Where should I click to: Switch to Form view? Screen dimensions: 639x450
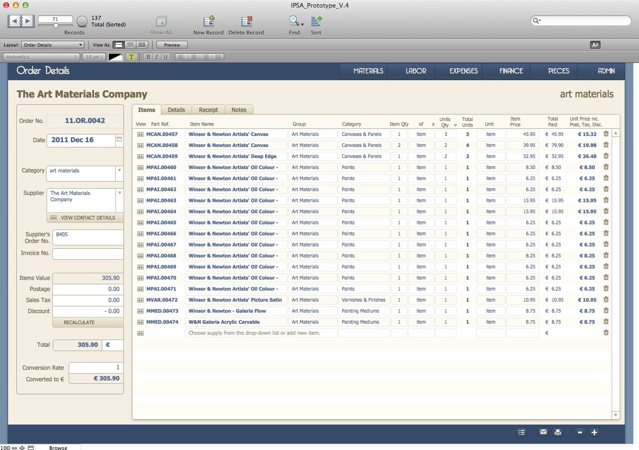tap(119, 45)
